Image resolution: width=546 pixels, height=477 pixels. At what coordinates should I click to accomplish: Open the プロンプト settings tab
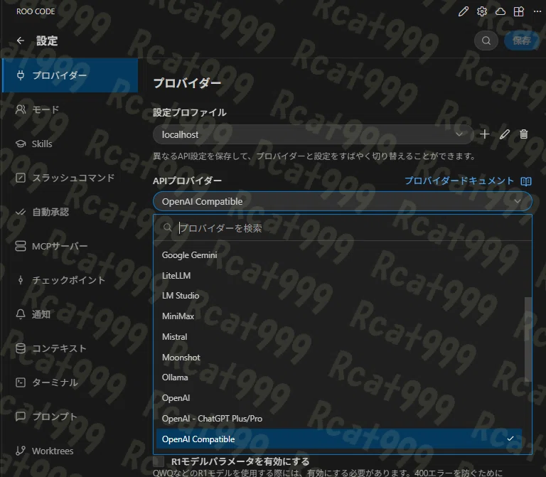70,417
